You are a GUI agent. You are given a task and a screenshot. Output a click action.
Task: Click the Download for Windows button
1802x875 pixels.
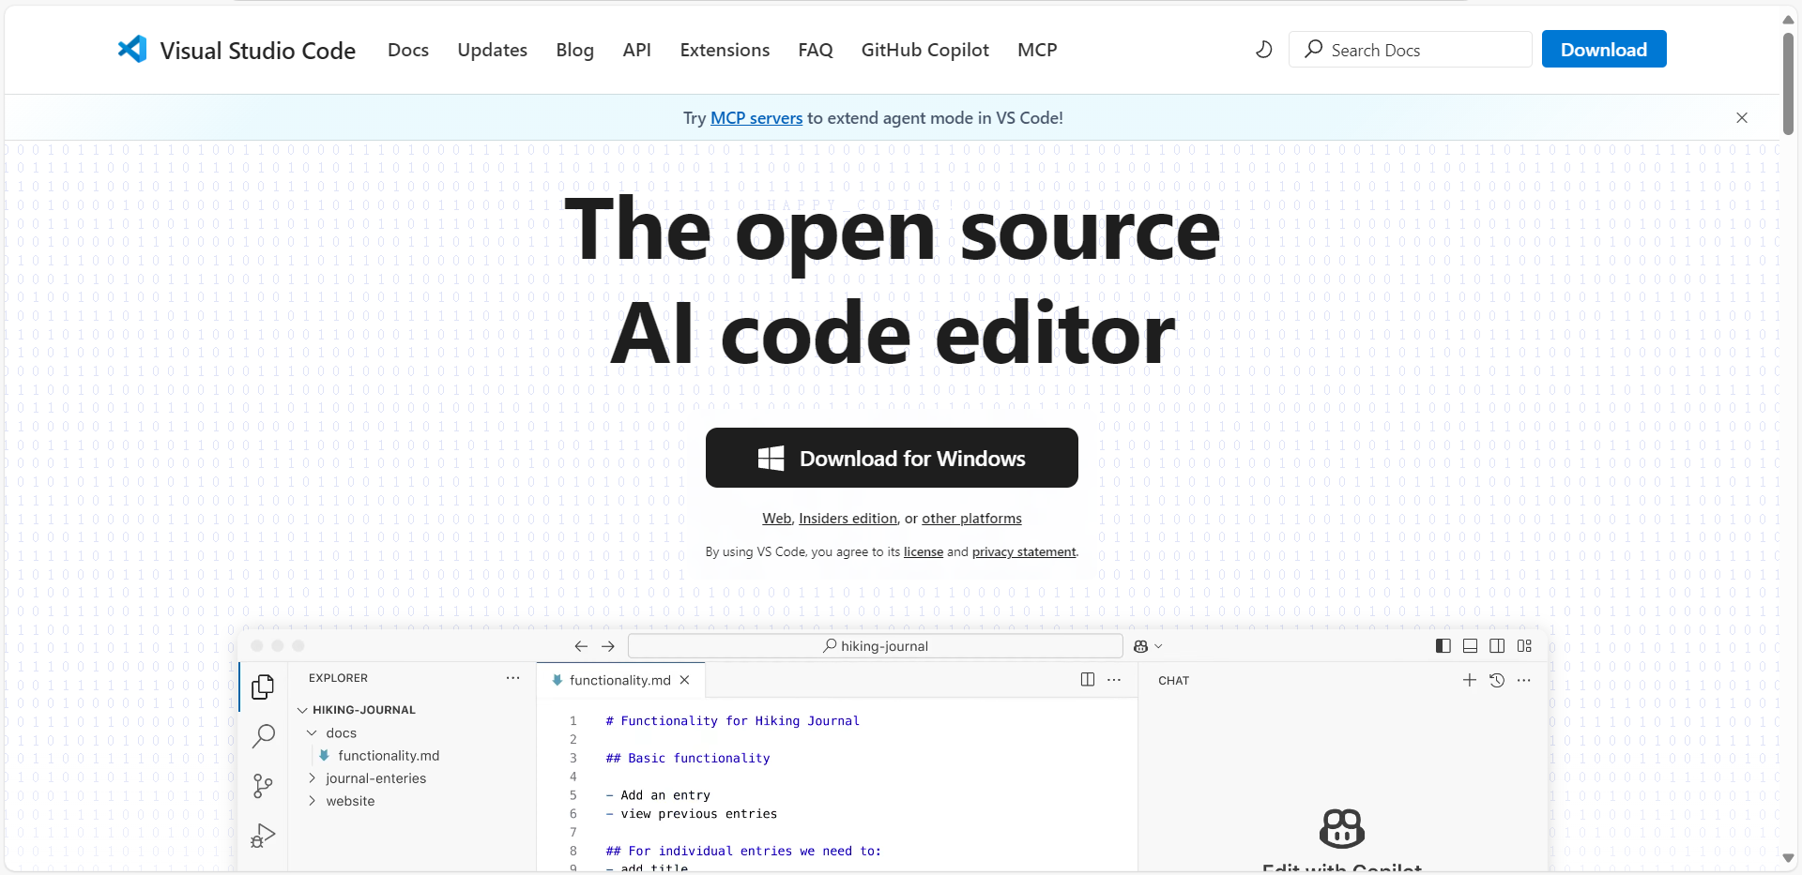tap(892, 458)
